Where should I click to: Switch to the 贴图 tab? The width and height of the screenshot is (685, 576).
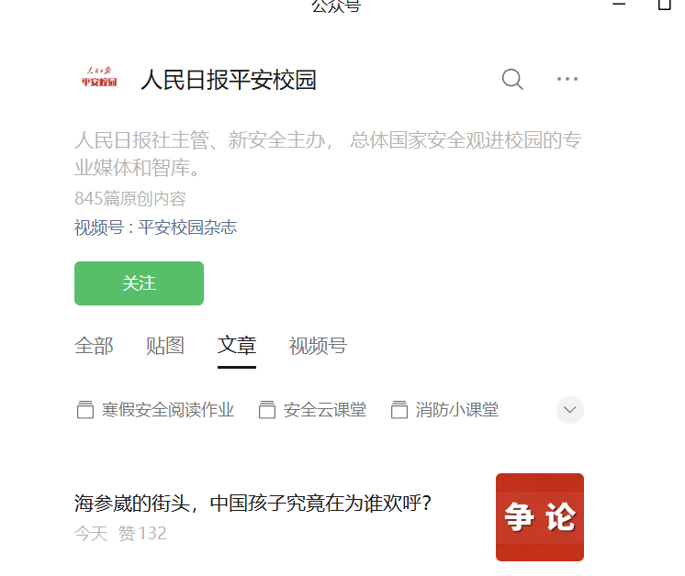165,346
